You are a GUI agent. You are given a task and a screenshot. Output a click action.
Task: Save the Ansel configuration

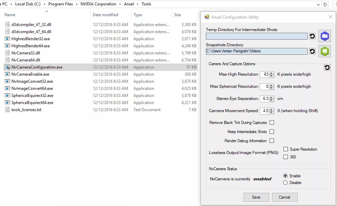256,197
